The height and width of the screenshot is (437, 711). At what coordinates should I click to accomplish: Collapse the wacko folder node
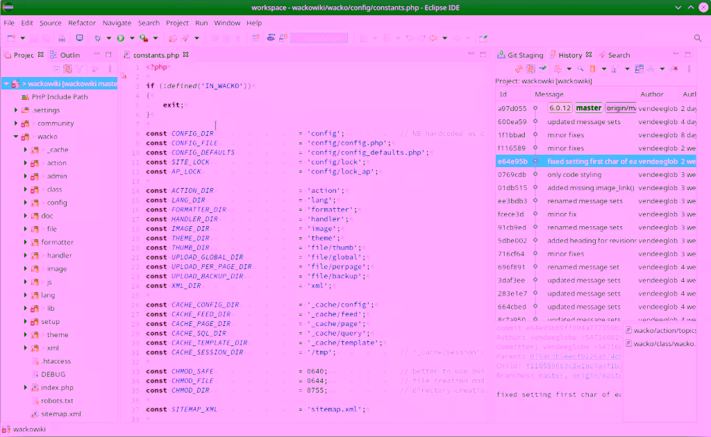16,137
